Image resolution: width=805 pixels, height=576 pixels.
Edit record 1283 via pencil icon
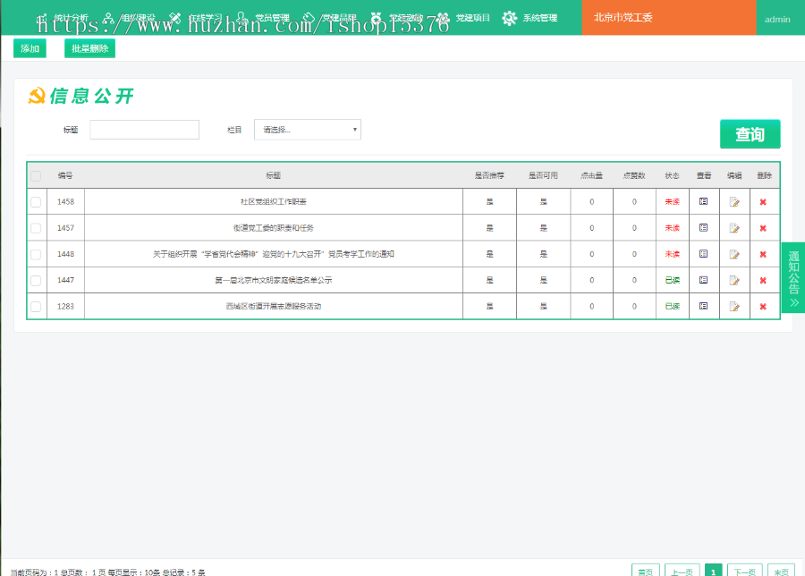734,307
